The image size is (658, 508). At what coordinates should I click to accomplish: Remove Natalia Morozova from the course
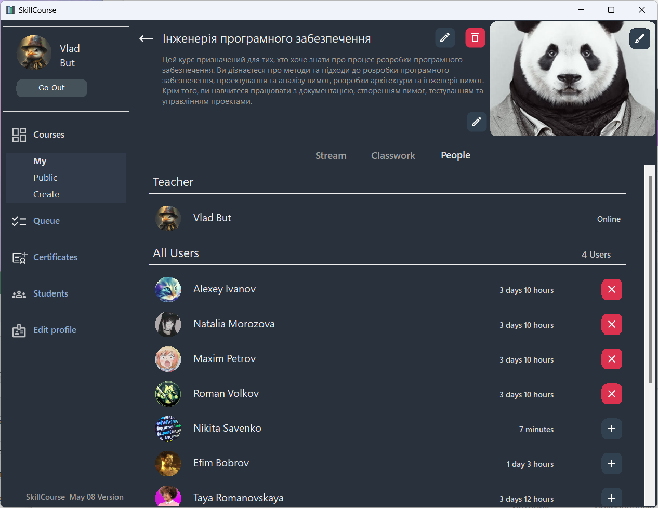pyautogui.click(x=612, y=324)
